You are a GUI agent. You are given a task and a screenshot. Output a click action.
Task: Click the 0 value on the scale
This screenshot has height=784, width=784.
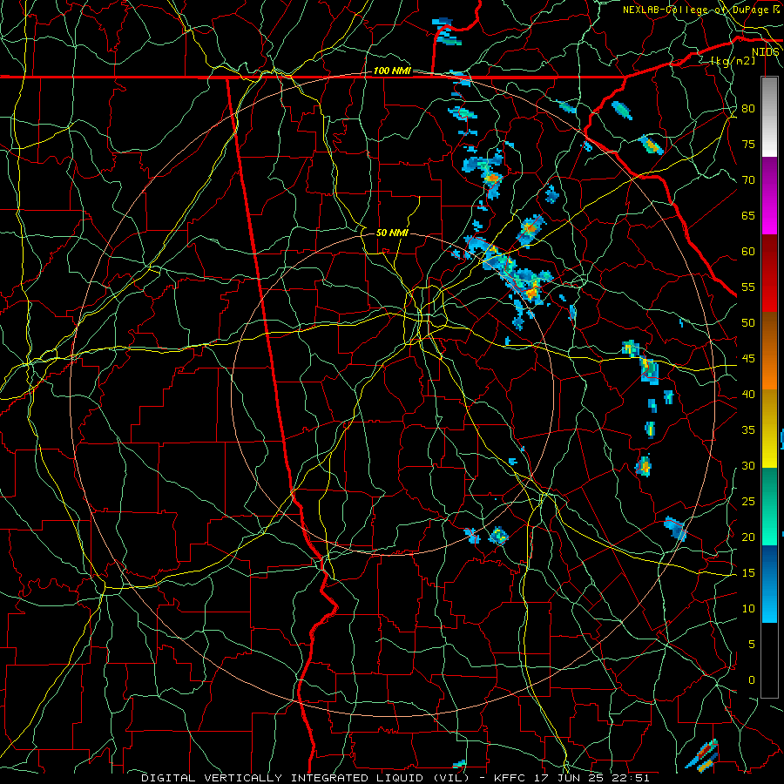tap(752, 680)
